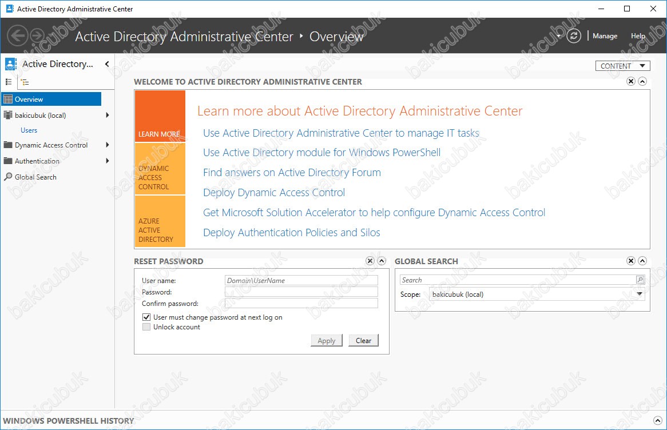Expand Windows PowerShell History panel
Screen dimensions: 667x430
658,421
